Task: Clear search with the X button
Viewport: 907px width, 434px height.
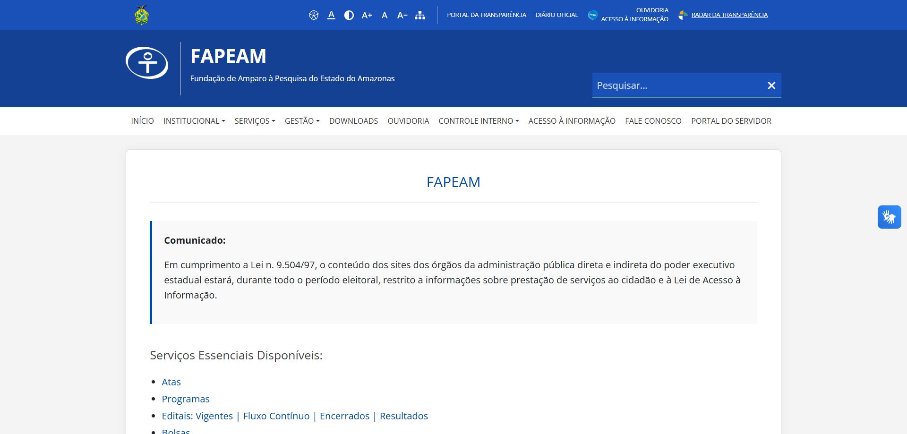Action: point(771,85)
